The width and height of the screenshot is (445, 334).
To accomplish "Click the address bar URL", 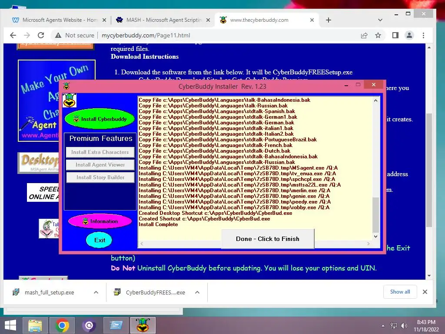I will pos(146,35).
